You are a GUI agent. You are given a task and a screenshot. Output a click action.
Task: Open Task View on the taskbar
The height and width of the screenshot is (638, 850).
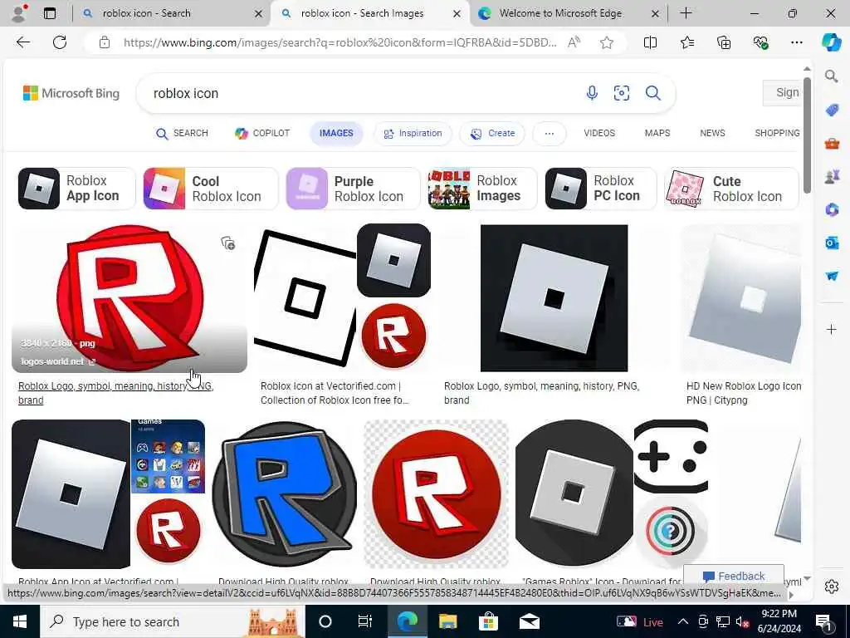point(365,621)
